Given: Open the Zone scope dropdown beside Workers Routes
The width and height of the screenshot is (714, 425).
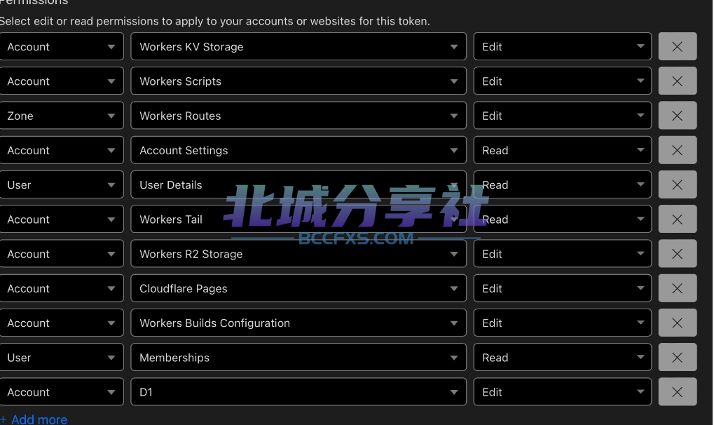Looking at the screenshot, I should coord(62,116).
